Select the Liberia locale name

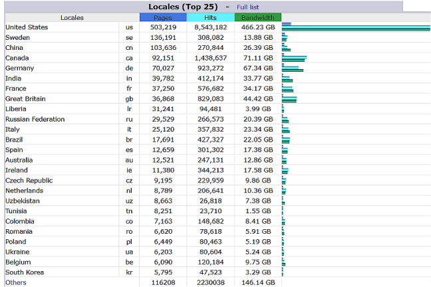[x=16, y=109]
